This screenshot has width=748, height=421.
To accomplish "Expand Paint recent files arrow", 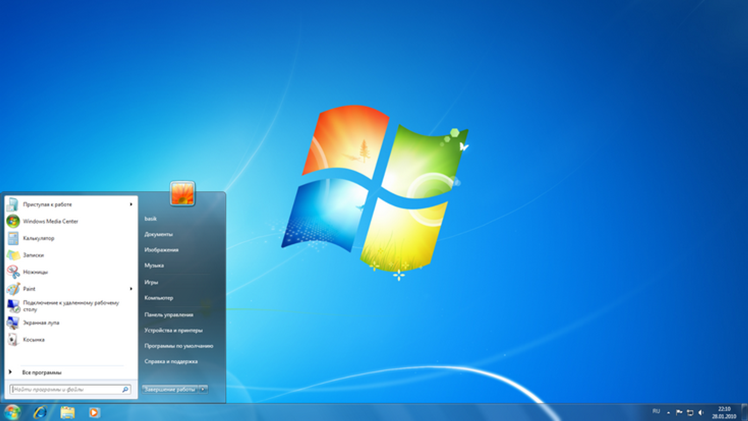I will point(131,289).
